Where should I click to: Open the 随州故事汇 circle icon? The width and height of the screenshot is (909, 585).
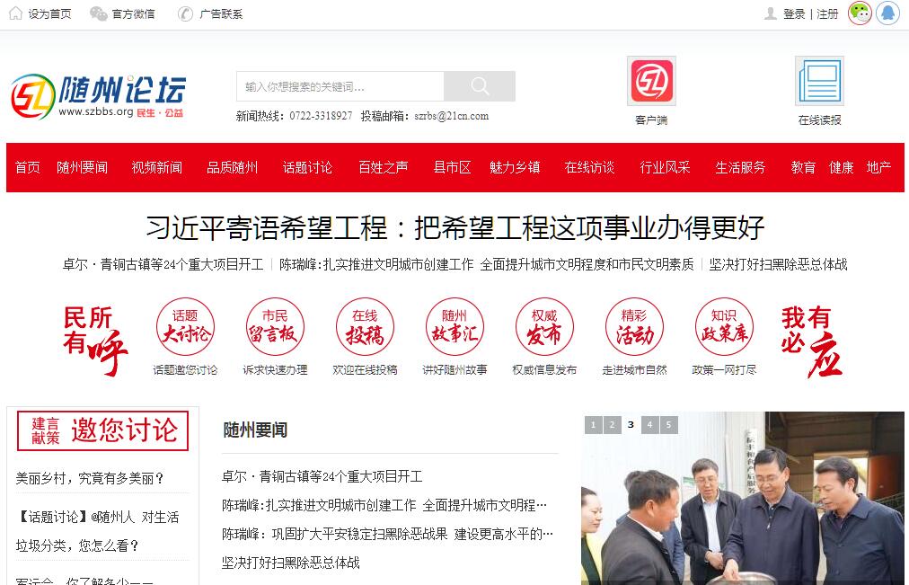coord(454,327)
